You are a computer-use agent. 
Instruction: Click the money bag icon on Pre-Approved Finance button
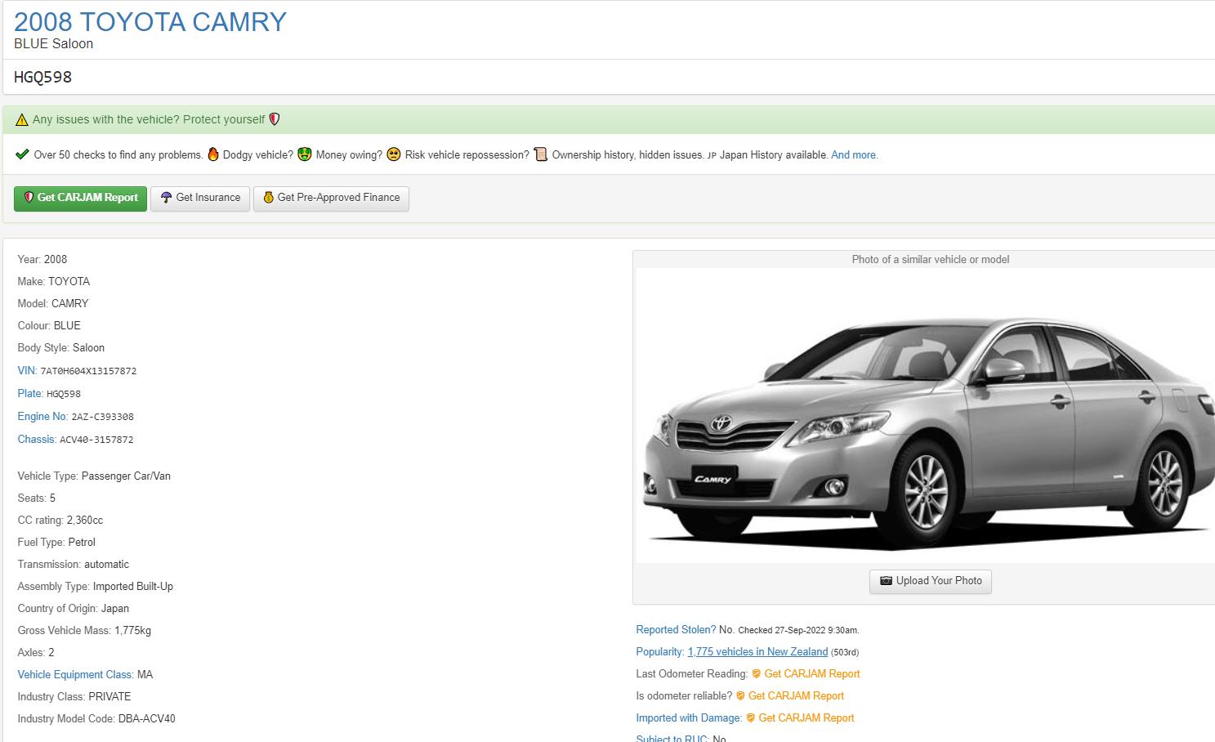click(x=268, y=198)
